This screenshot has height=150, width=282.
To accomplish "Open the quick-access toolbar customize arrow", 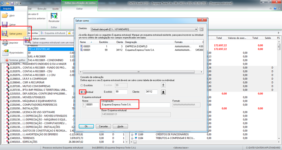I will (20, 4).
